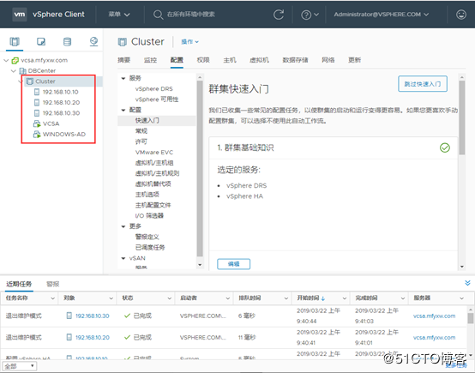The image size is (475, 373).
Task: Open 对象 column filter dropdown
Action: click(x=111, y=298)
